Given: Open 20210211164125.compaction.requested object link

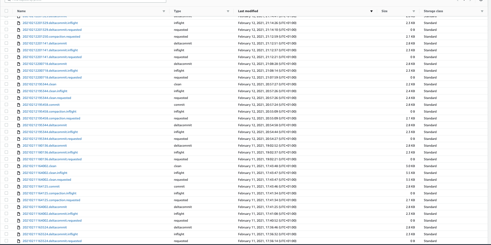Looking at the screenshot, I should tap(51, 200).
